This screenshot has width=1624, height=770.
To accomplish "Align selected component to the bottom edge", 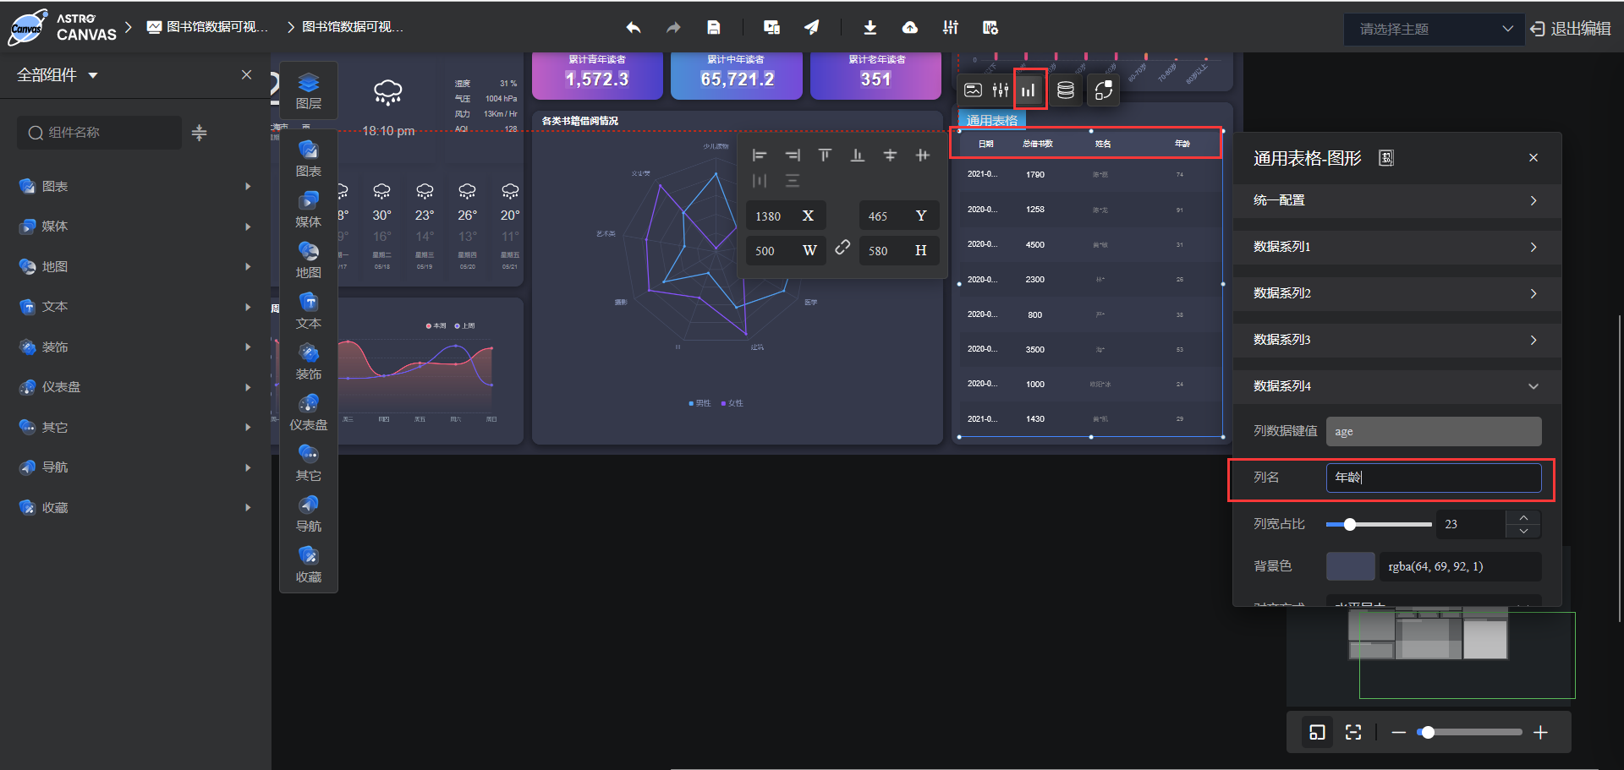I will 858,156.
